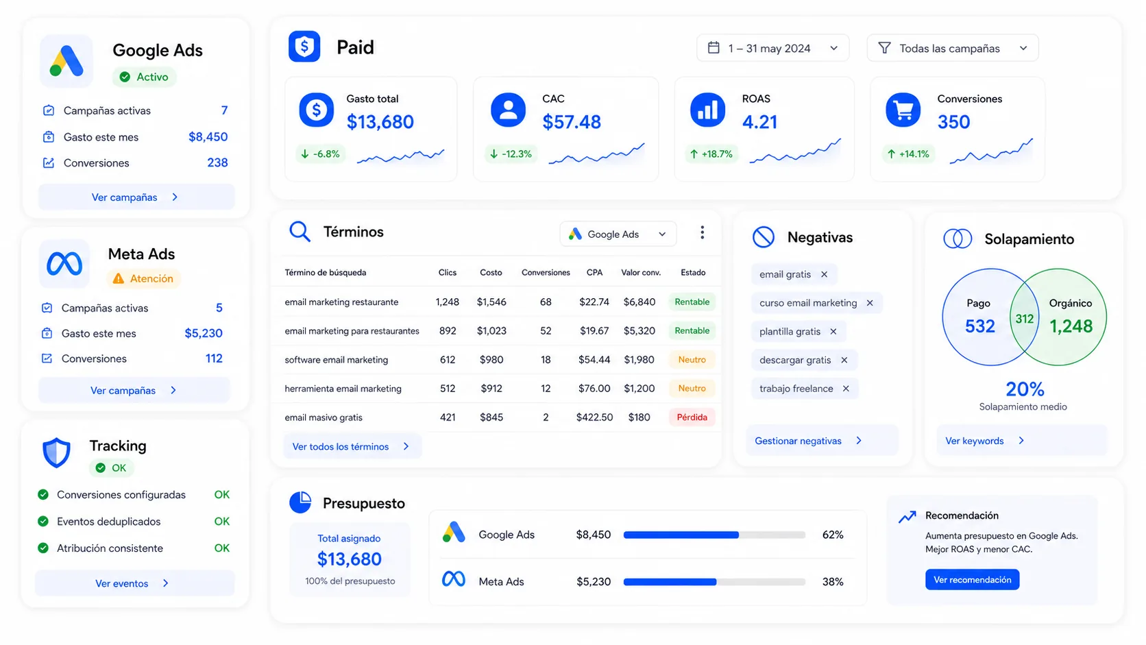Click the Ver recomendación button
This screenshot has height=645, width=1146.
(972, 580)
